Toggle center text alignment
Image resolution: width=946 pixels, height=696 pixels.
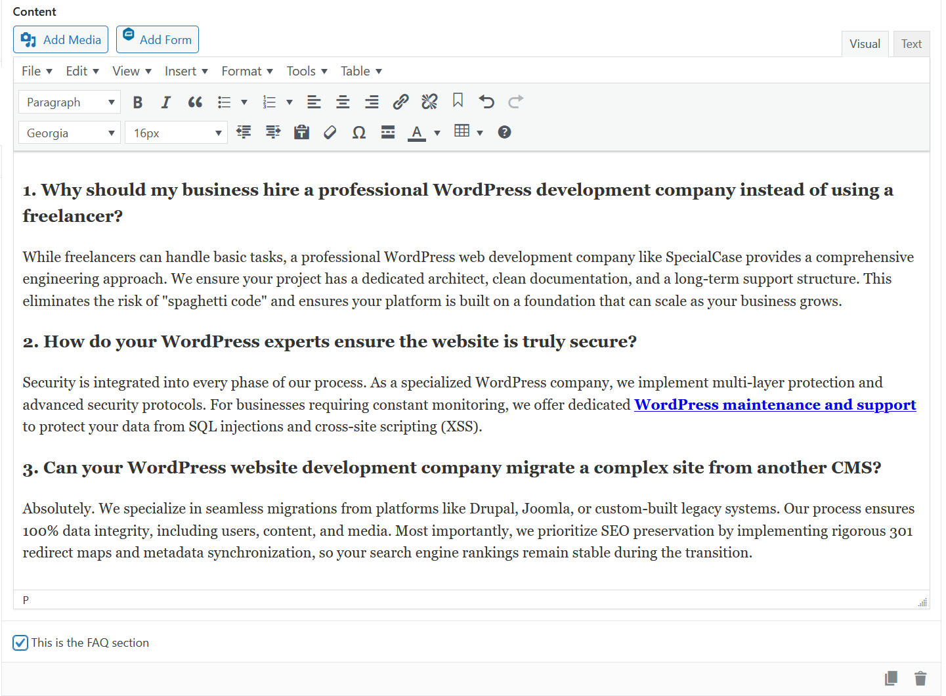343,102
